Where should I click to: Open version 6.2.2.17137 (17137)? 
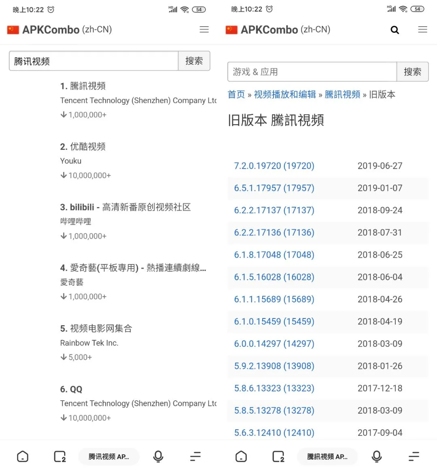pos(274,210)
